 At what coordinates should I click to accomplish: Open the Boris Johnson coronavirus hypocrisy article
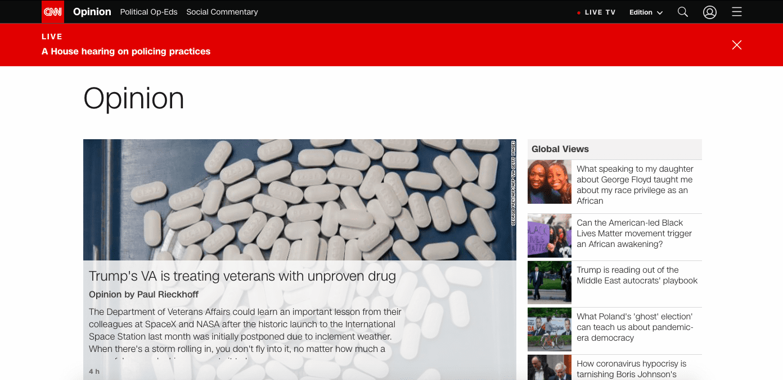pos(631,369)
